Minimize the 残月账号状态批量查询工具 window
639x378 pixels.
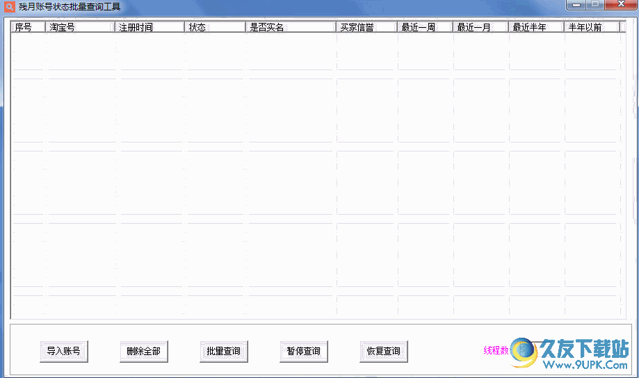576,4
